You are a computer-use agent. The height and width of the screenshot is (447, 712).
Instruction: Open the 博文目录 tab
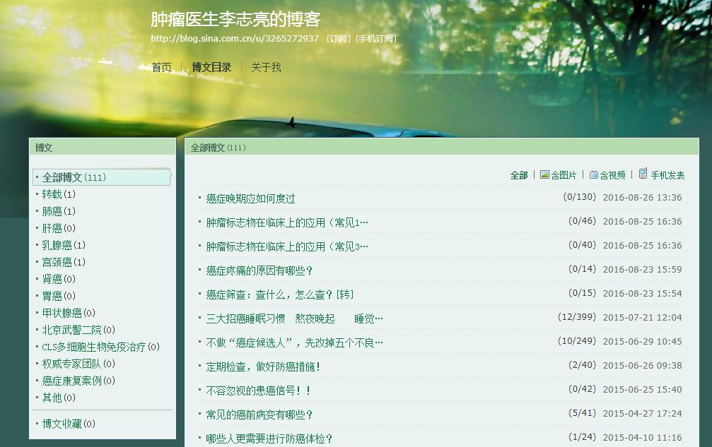tap(210, 67)
